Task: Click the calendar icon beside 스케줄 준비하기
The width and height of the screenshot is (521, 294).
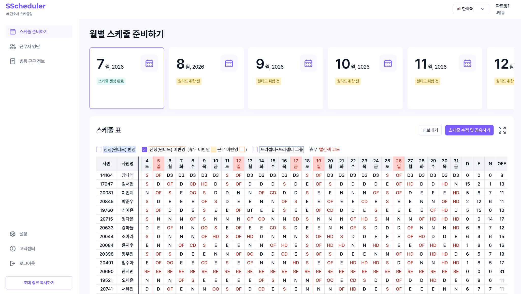Action: [x=13, y=32]
